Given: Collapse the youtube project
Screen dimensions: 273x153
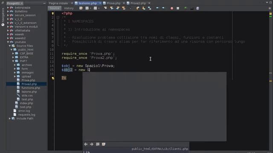Looking at the screenshot, I should click(8, 42).
